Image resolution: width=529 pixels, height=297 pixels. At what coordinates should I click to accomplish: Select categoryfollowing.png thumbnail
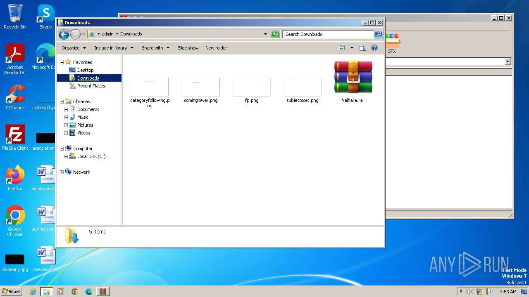coord(150,86)
